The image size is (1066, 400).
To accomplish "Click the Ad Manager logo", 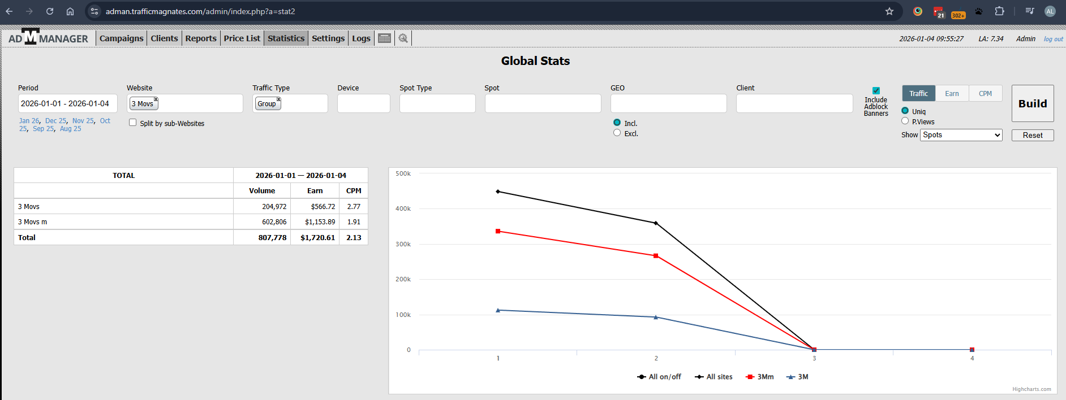I will (49, 37).
